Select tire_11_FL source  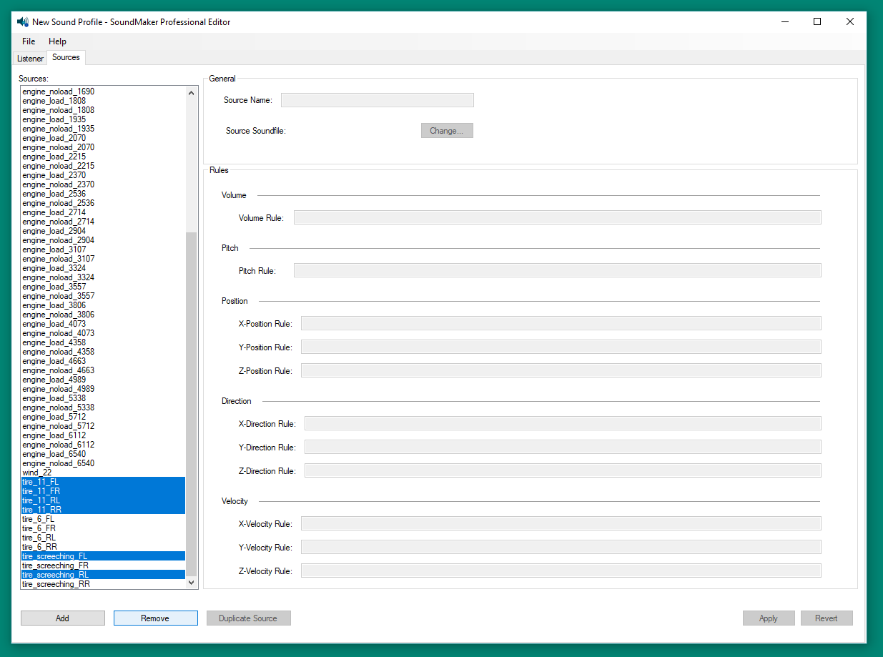(x=103, y=482)
